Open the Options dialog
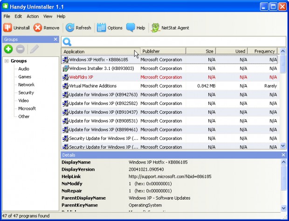The width and height of the screenshot is (289, 221). (x=110, y=28)
